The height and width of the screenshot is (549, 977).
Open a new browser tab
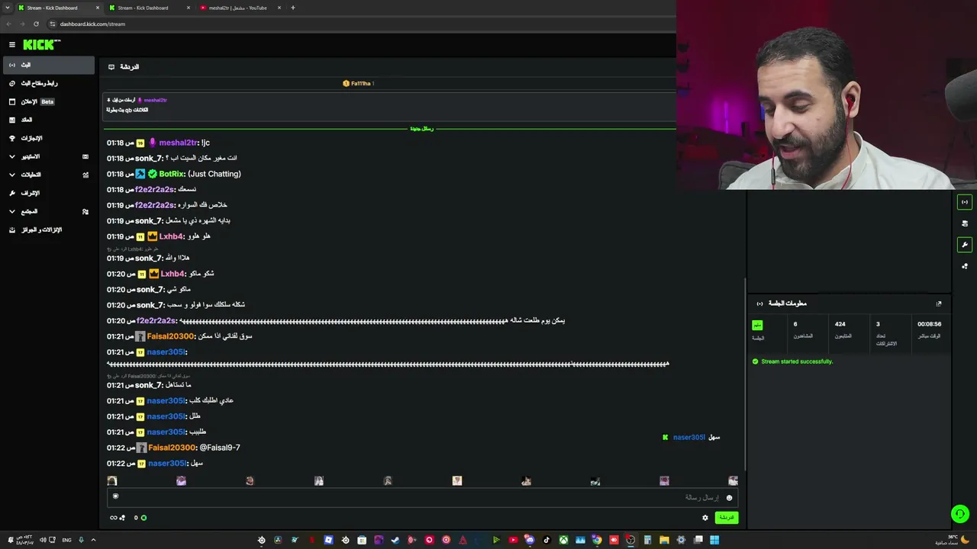(293, 8)
